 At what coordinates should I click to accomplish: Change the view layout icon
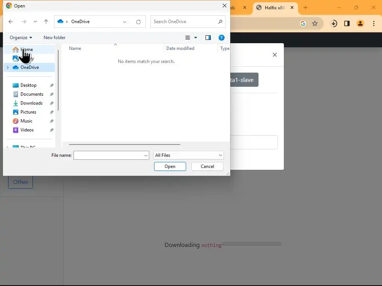pyautogui.click(x=188, y=38)
